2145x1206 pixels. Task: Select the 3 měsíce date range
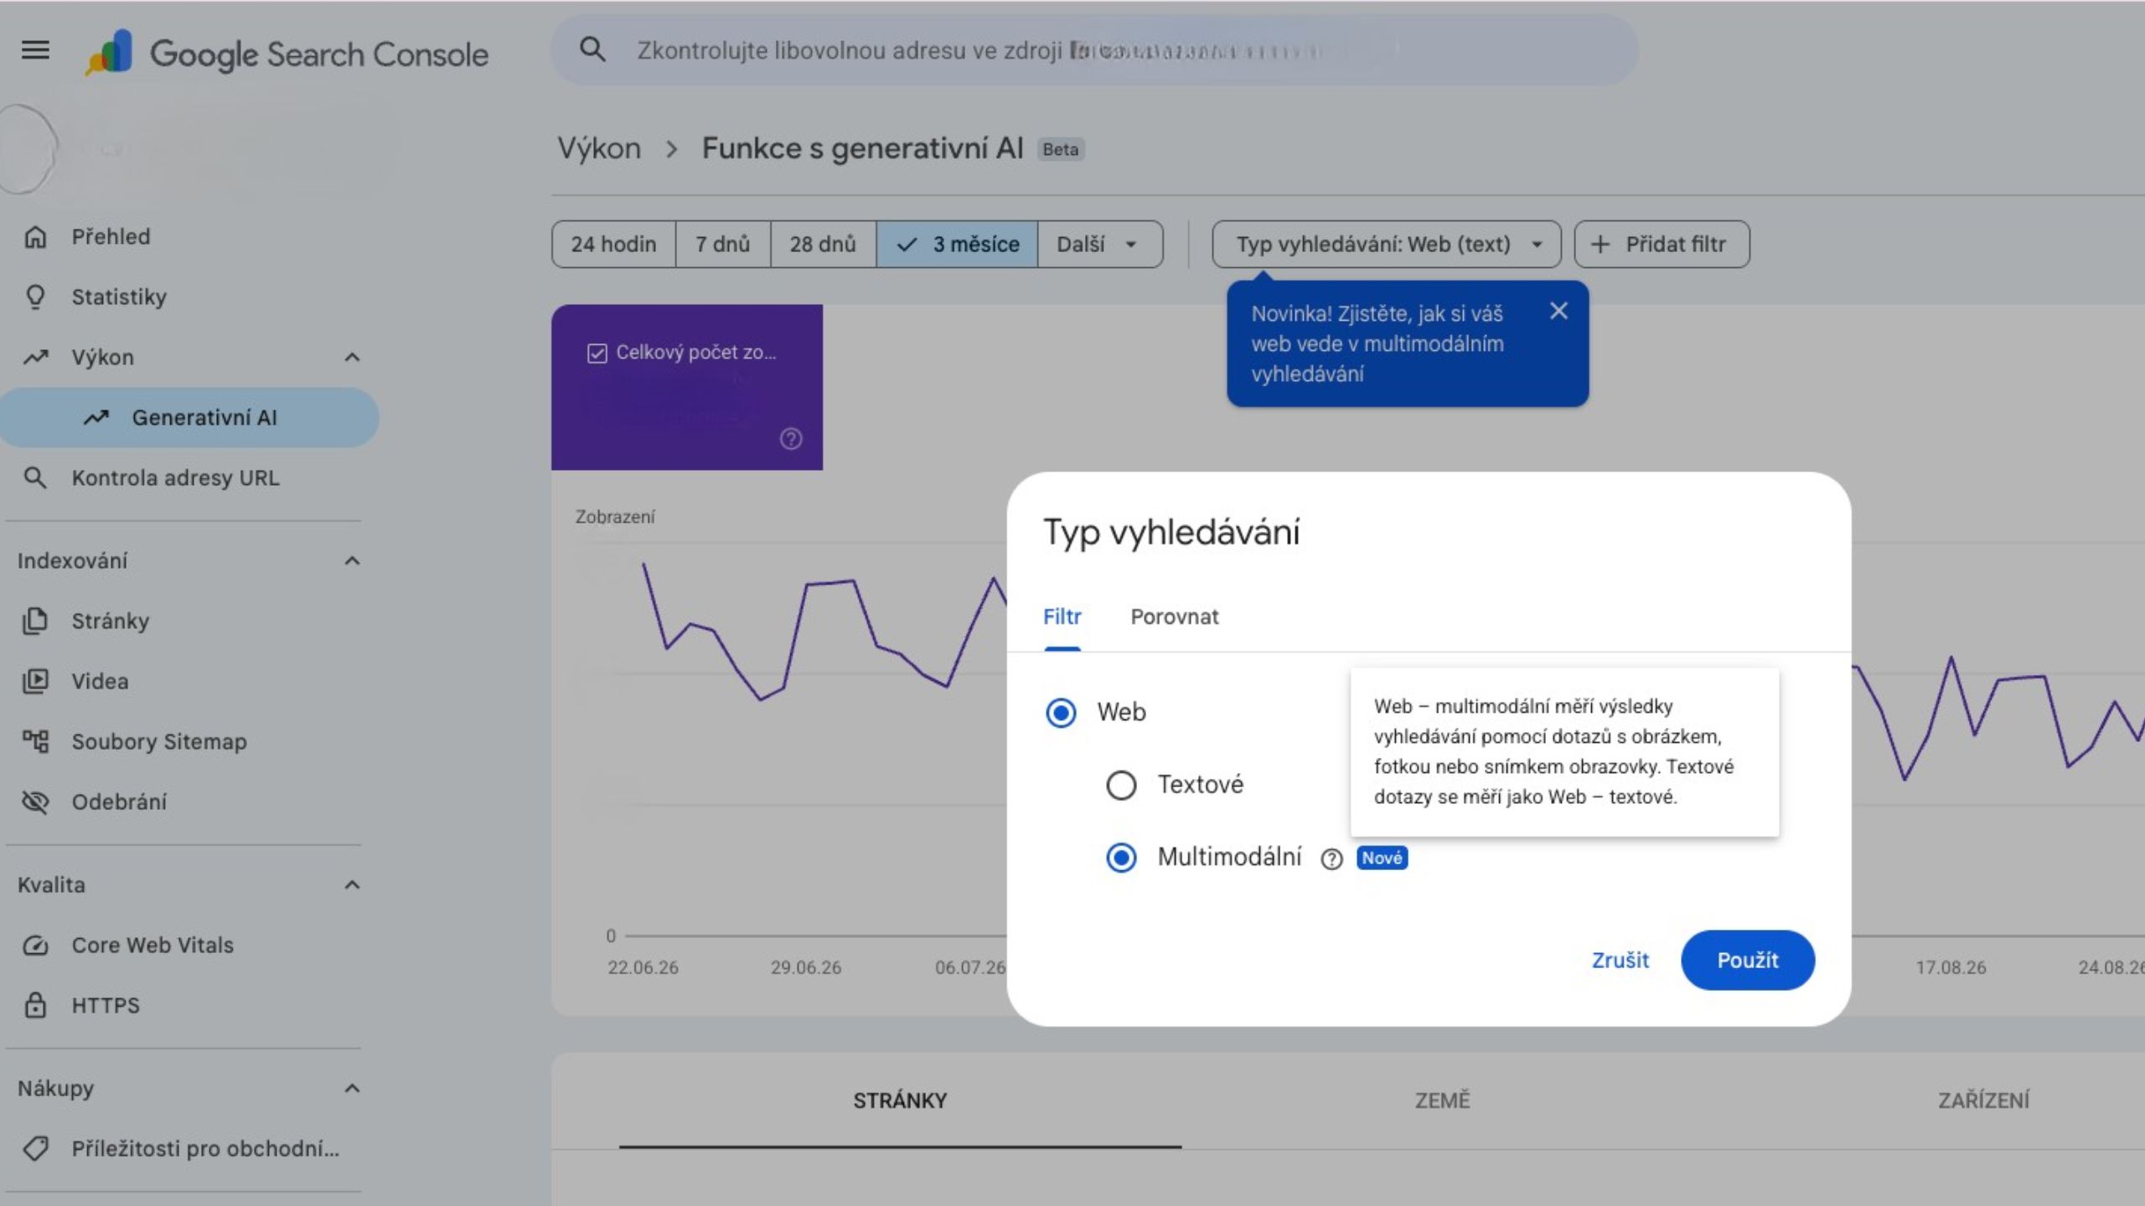pyautogui.click(x=957, y=245)
